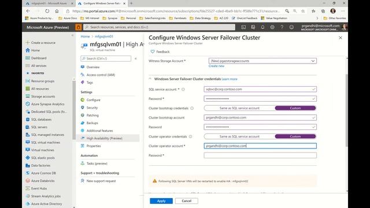Open the Help question mark icon
Image resolution: width=370 pixels, height=208 pixels.
point(282,27)
